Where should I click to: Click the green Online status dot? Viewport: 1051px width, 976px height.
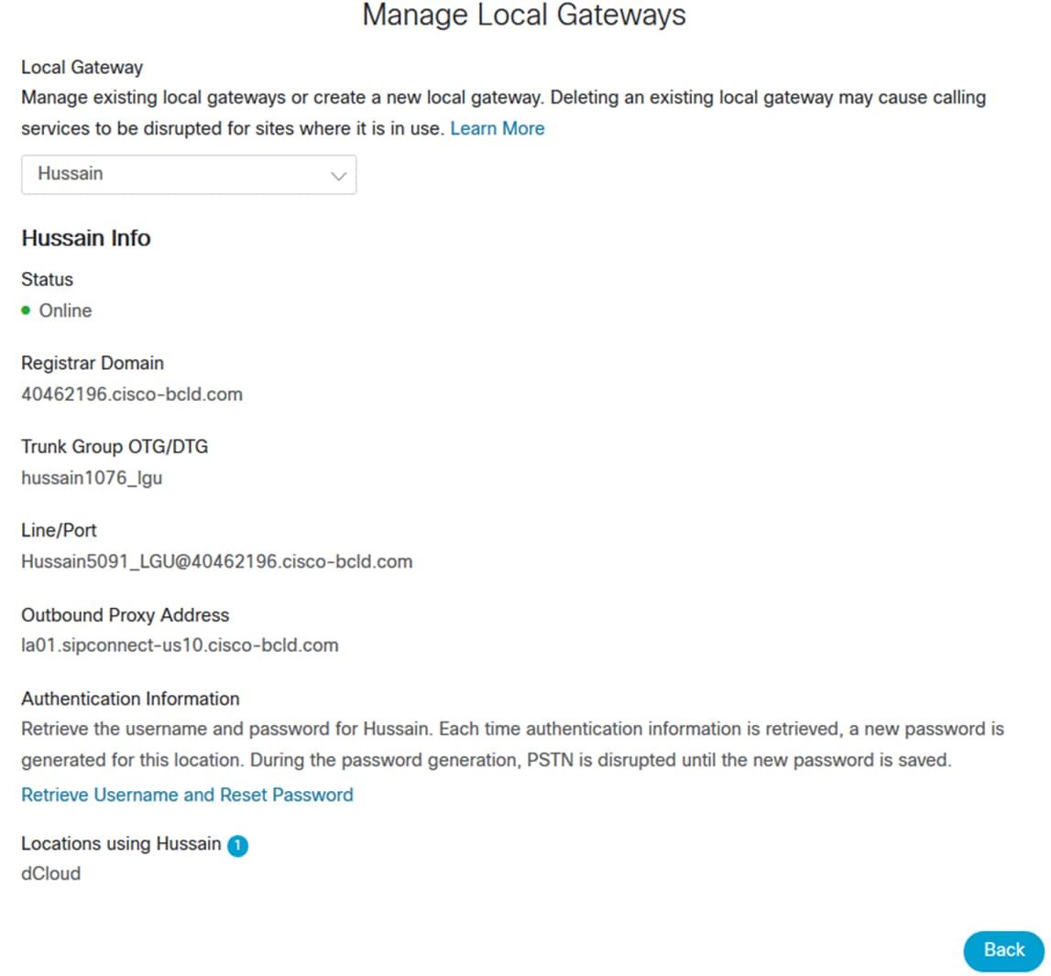[x=26, y=310]
